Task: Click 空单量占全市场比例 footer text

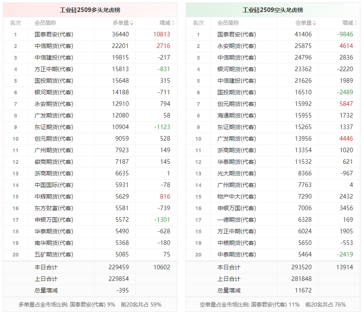Action: pyautogui.click(x=273, y=305)
